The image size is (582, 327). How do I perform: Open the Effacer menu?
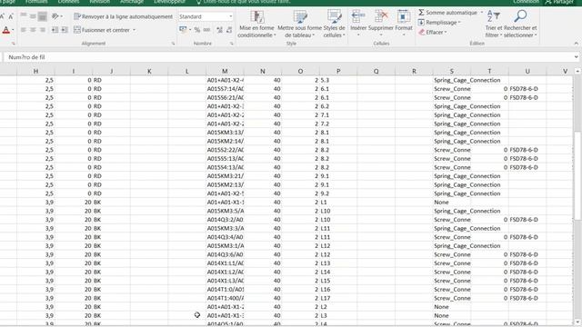(x=433, y=33)
